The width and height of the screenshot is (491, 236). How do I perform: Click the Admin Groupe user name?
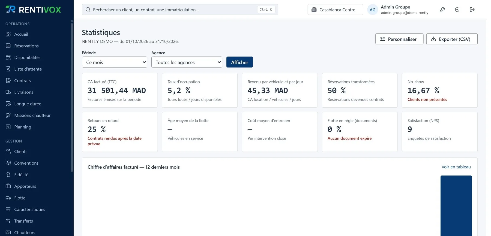click(395, 7)
